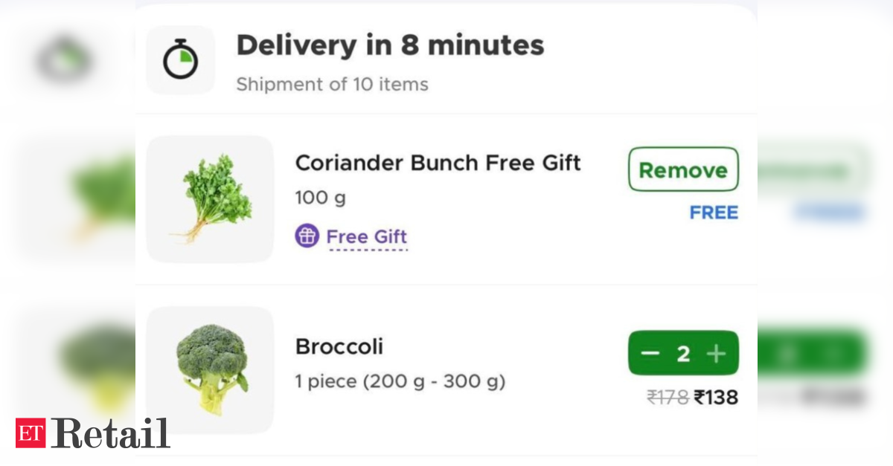Image resolution: width=893 pixels, height=466 pixels.
Task: Click the ₹138 discounted price
Action: coord(716,398)
